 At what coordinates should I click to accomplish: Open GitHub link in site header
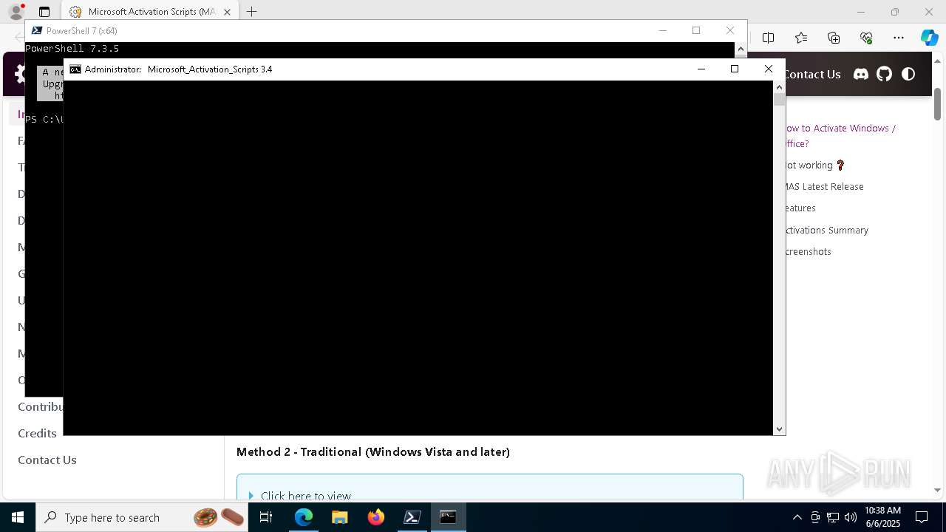[x=885, y=74]
